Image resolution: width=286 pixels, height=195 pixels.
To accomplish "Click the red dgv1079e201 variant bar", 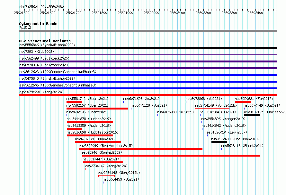I will pos(148,95).
